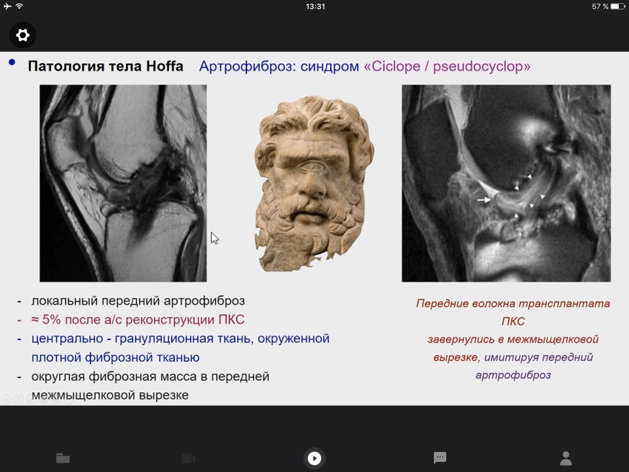This screenshot has width=629, height=472.
Task: Click the blue bullet dot before title
Action: [x=12, y=62]
